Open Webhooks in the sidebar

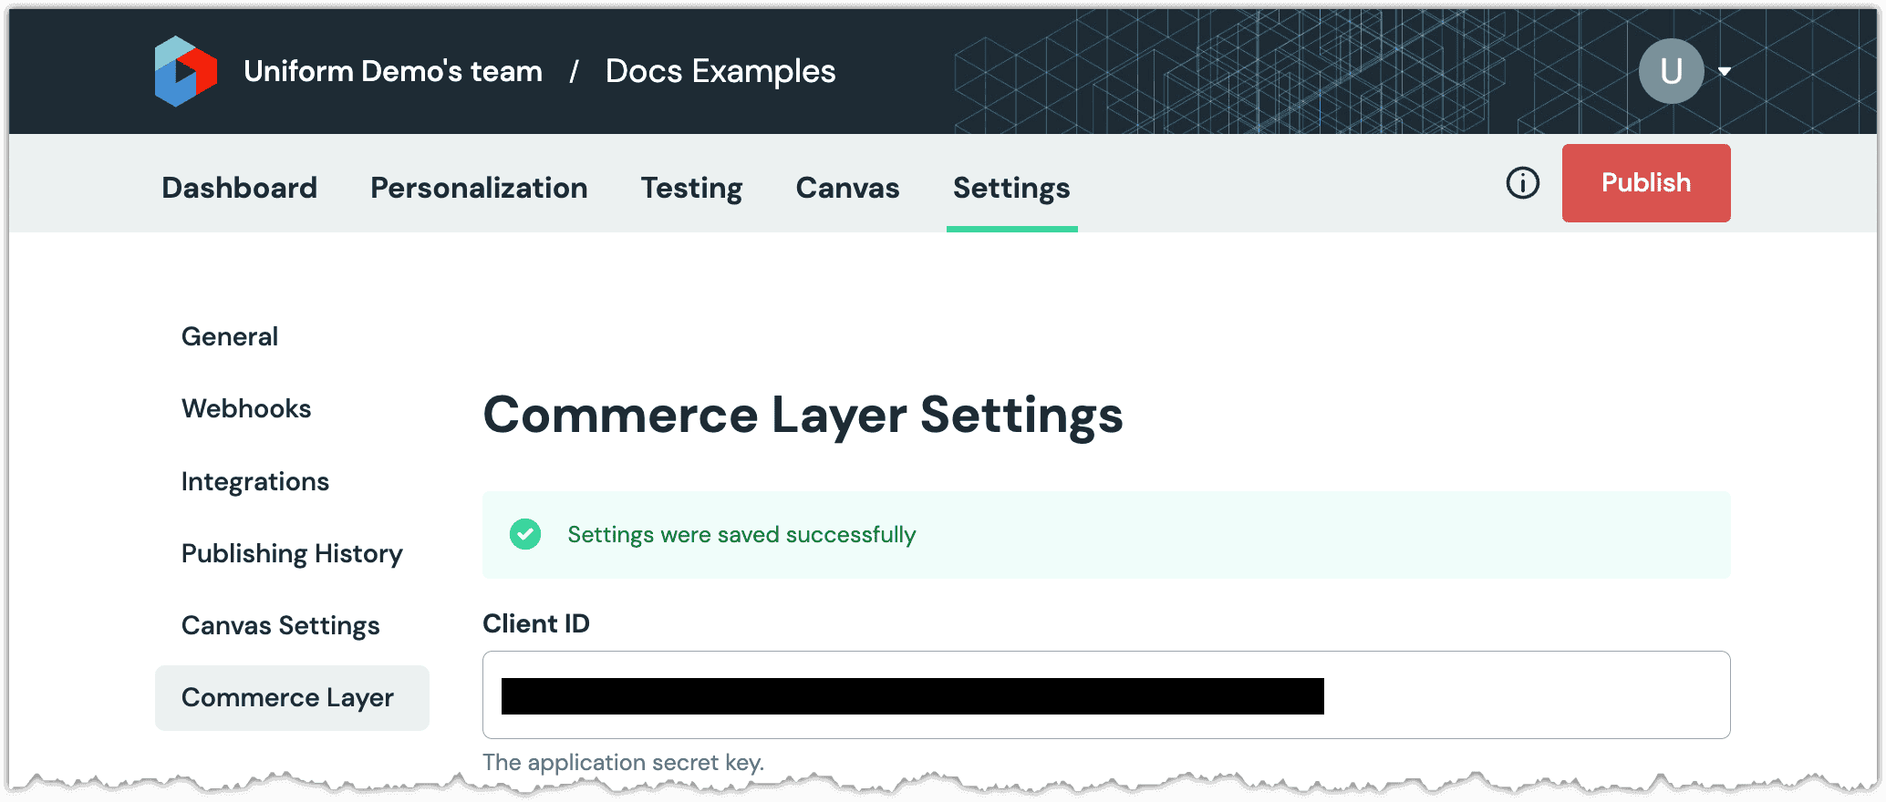[246, 408]
